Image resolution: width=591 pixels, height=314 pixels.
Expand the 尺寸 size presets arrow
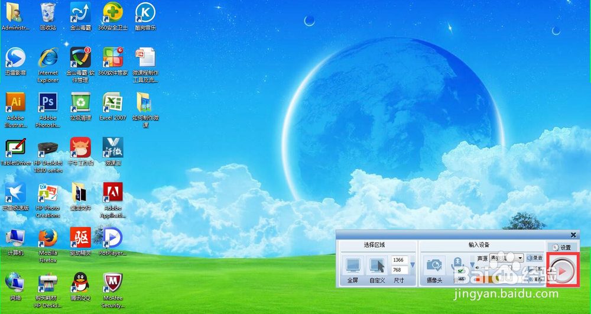413,265
